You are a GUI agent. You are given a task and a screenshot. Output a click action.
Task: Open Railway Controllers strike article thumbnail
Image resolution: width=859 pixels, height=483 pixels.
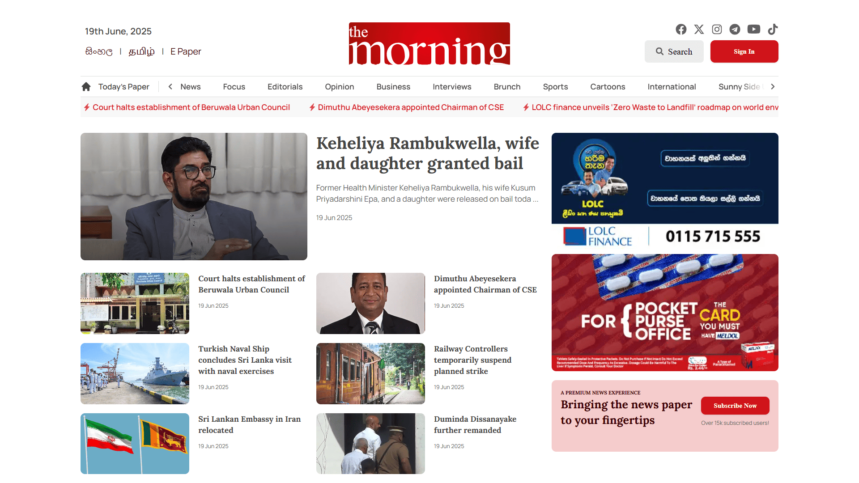pyautogui.click(x=370, y=373)
